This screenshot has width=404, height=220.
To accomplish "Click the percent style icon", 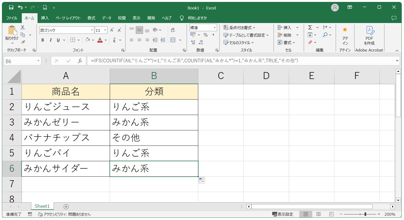I will (x=205, y=35).
